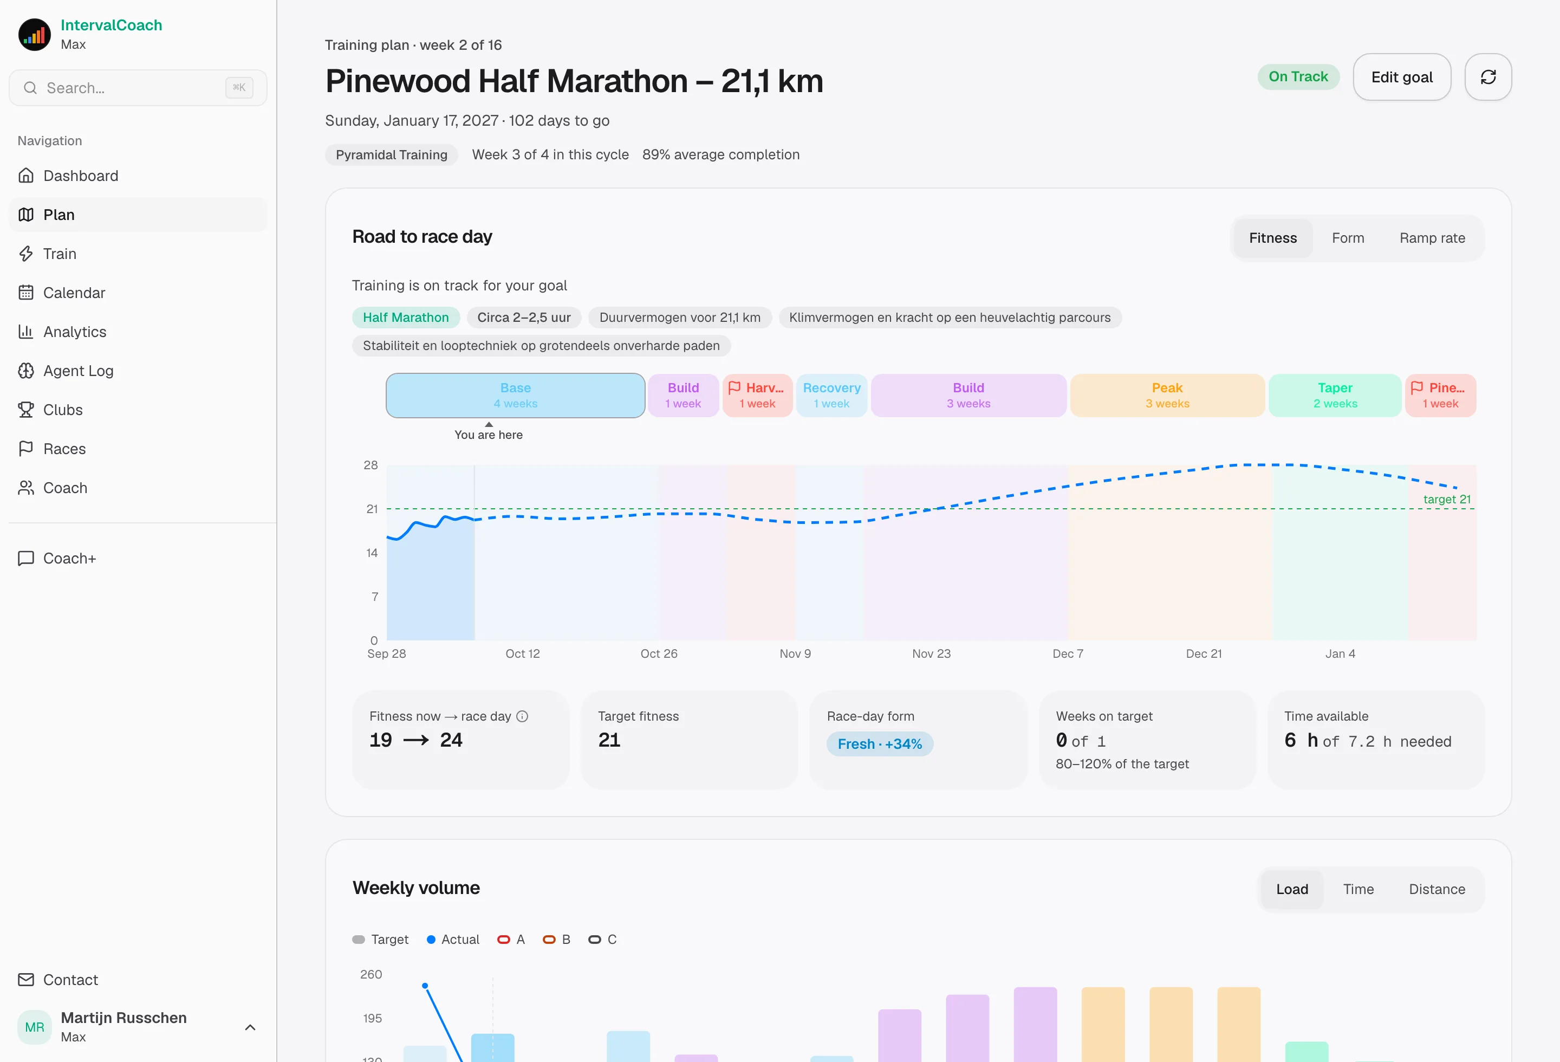
Task: Select the Pine... race week block
Action: tap(1440, 396)
